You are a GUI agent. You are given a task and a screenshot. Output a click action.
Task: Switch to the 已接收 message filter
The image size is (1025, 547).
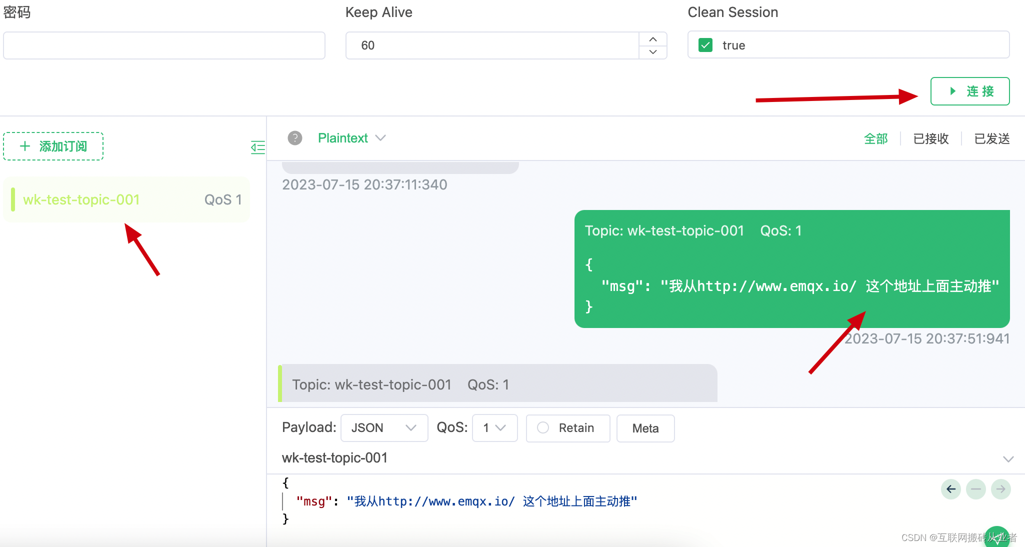[x=930, y=138]
